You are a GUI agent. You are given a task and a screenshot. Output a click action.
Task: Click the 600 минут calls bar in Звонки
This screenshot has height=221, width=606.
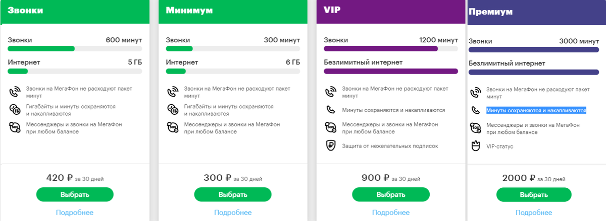75,49
